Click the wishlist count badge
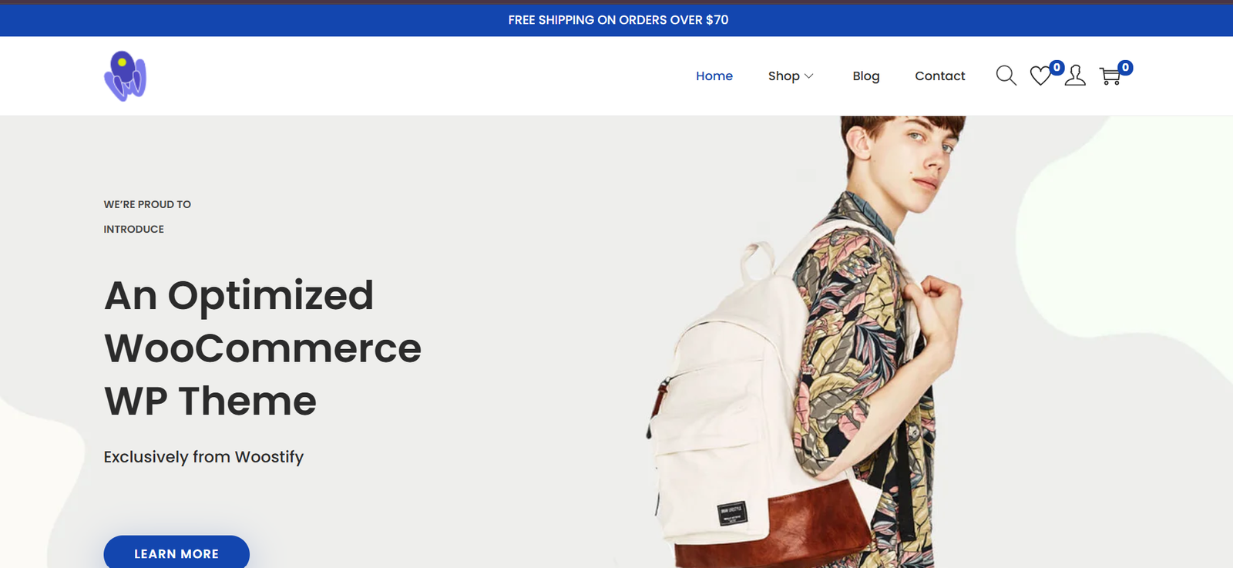The height and width of the screenshot is (568, 1233). click(1057, 68)
